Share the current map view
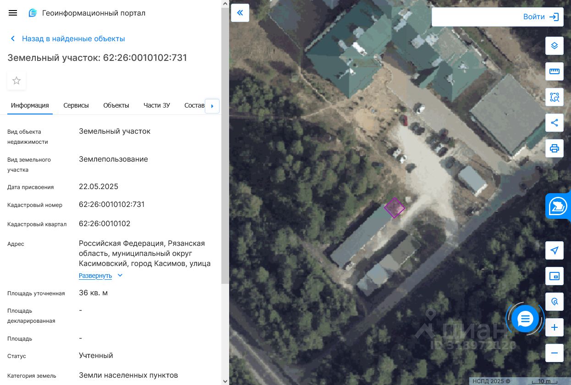Image resolution: width=571 pixels, height=385 pixels. (555, 123)
